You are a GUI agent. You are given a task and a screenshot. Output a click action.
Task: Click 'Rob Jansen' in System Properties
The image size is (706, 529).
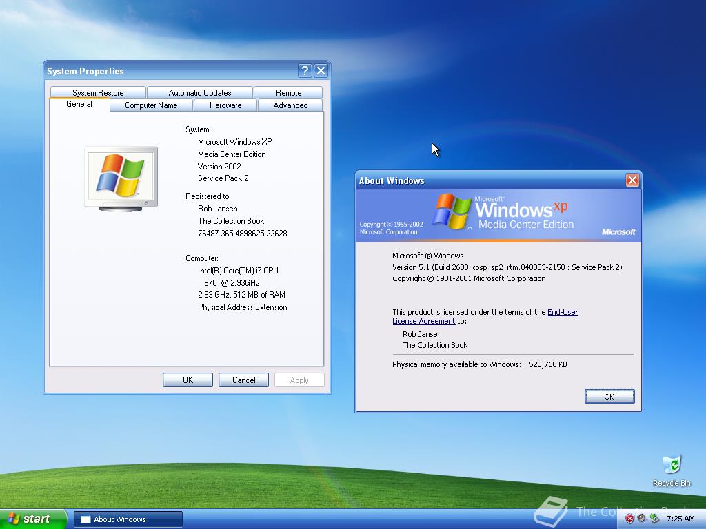point(217,209)
